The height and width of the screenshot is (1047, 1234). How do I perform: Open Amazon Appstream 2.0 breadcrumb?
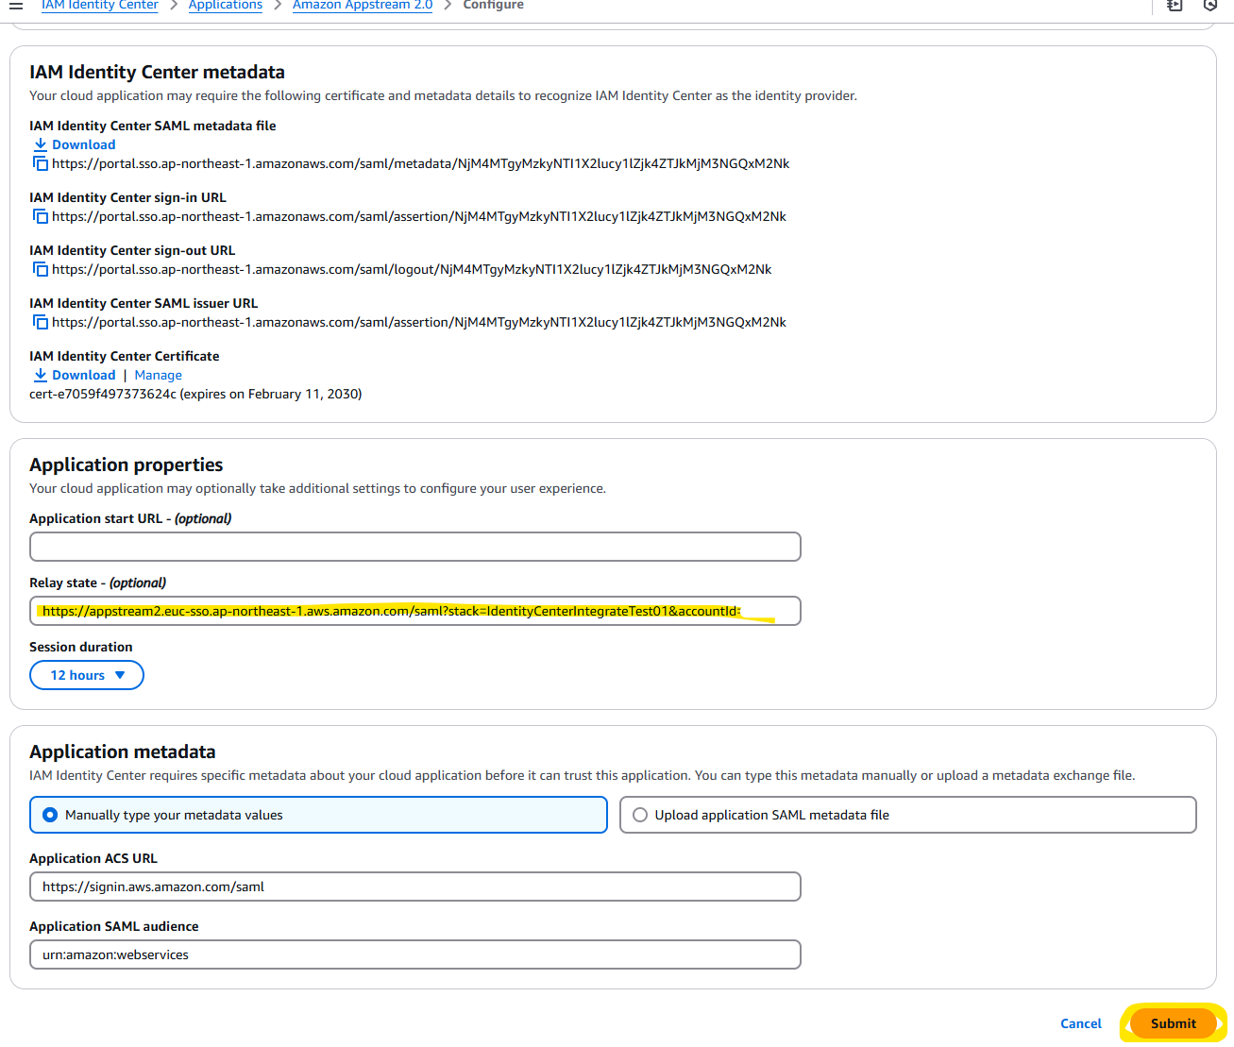363,5
